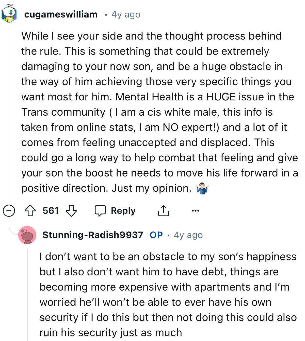Screen dimensions: 305x341
Task: Open the OP badge next to Stunning-Radish9937
Action: [x=156, y=235]
